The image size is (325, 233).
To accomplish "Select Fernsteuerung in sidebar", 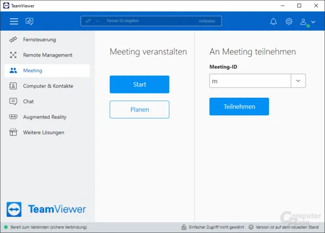I will (x=39, y=40).
